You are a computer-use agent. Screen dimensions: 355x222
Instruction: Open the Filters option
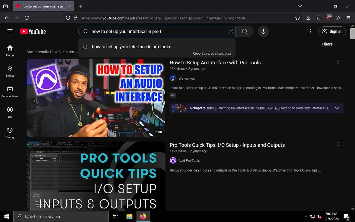(327, 44)
